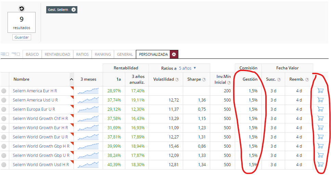Remove the Gest. Seilern filter tag

pos(74,10)
